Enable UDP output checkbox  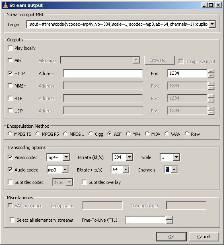(10, 110)
